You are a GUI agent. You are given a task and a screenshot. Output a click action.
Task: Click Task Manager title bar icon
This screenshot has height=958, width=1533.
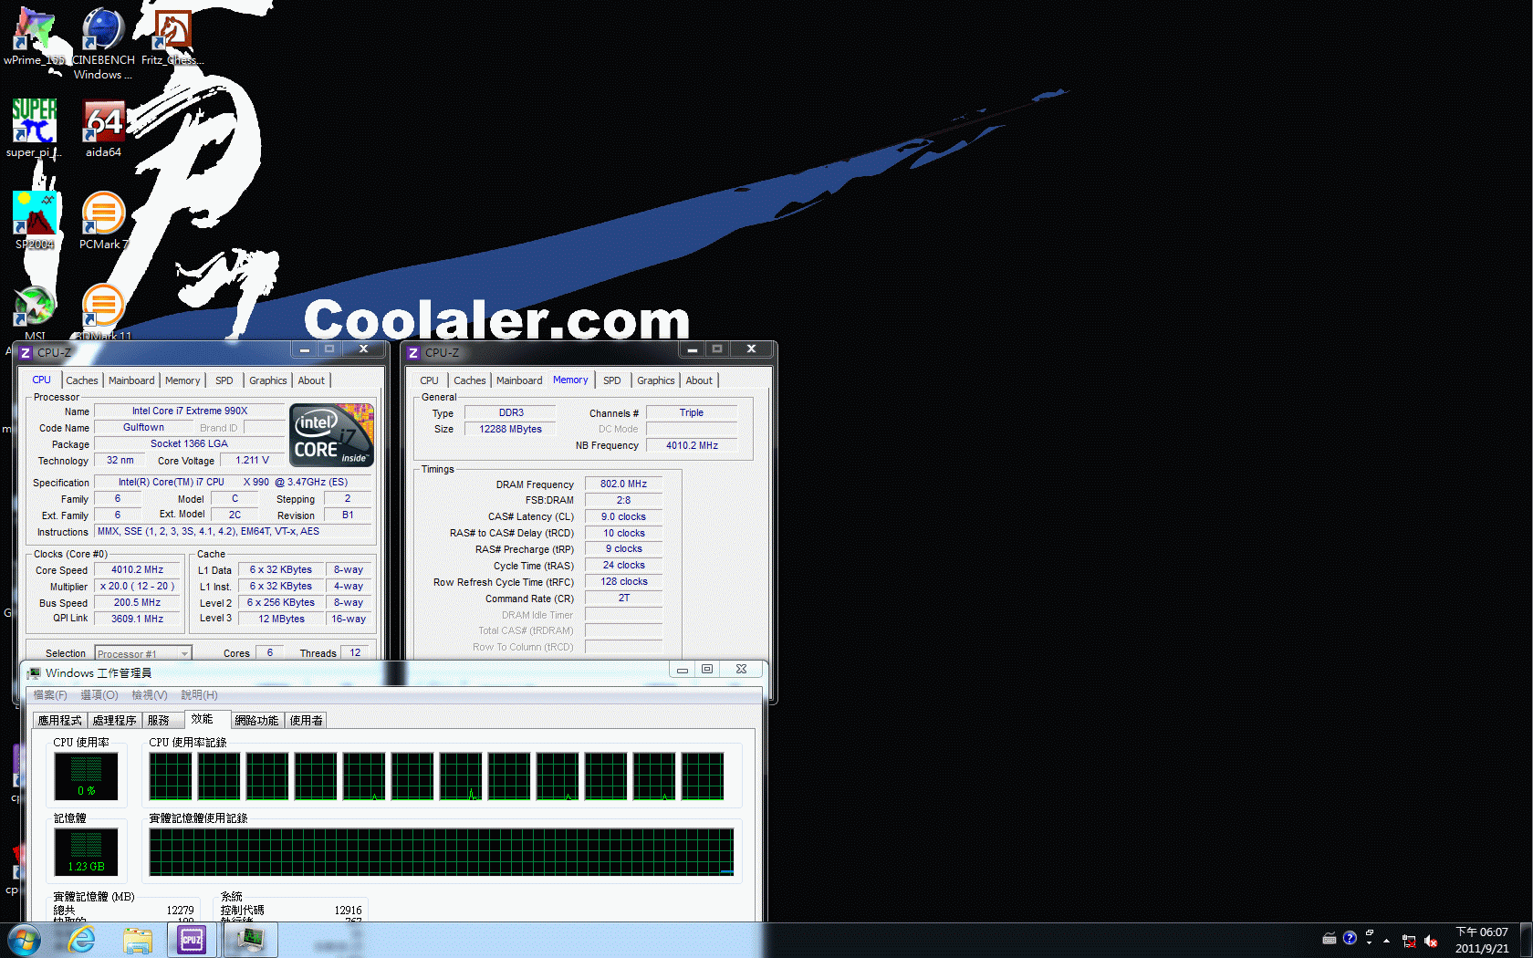34,673
